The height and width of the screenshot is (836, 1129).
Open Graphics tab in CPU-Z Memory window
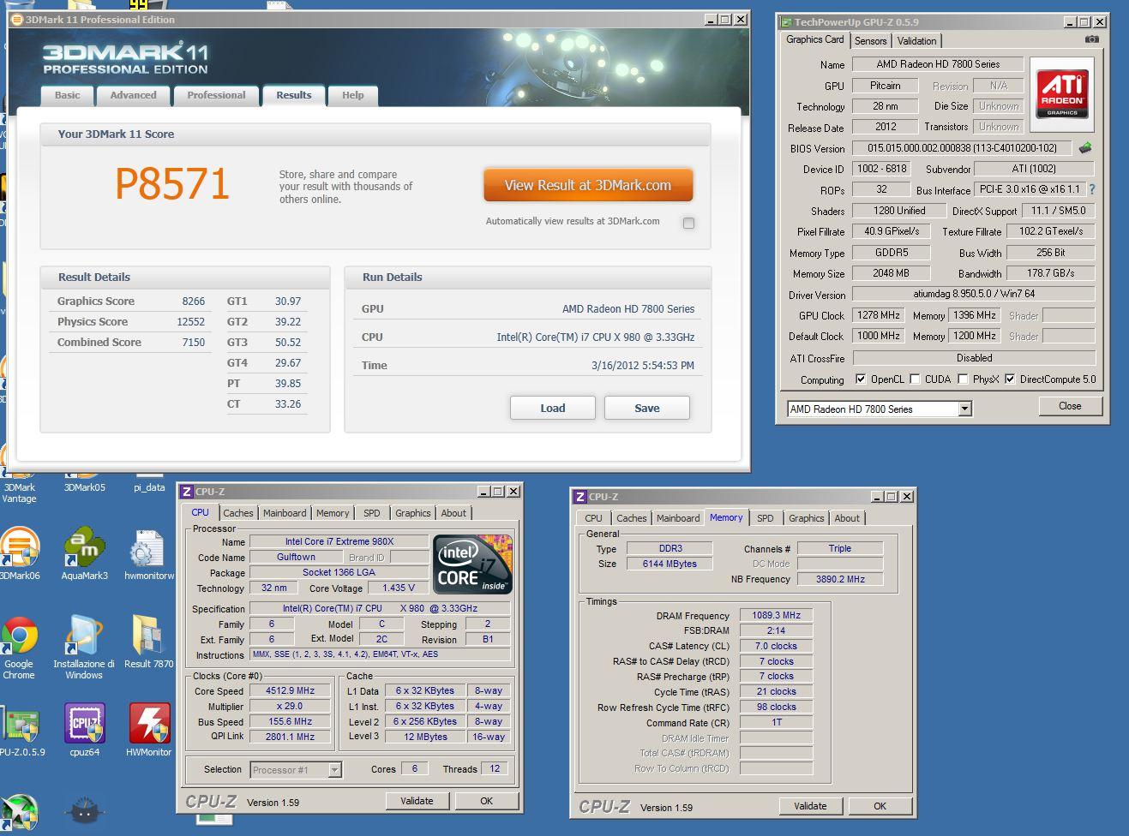(807, 518)
